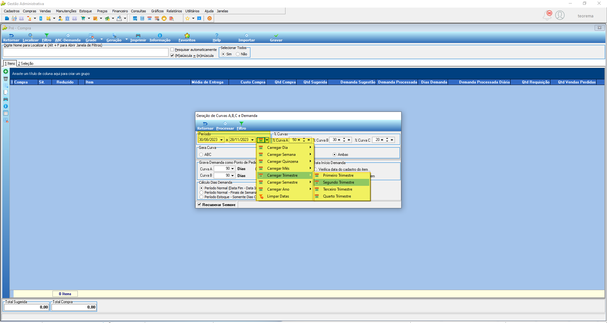This screenshot has height=323, width=607.
Task: Click the Processar gear icon
Action: point(225,124)
